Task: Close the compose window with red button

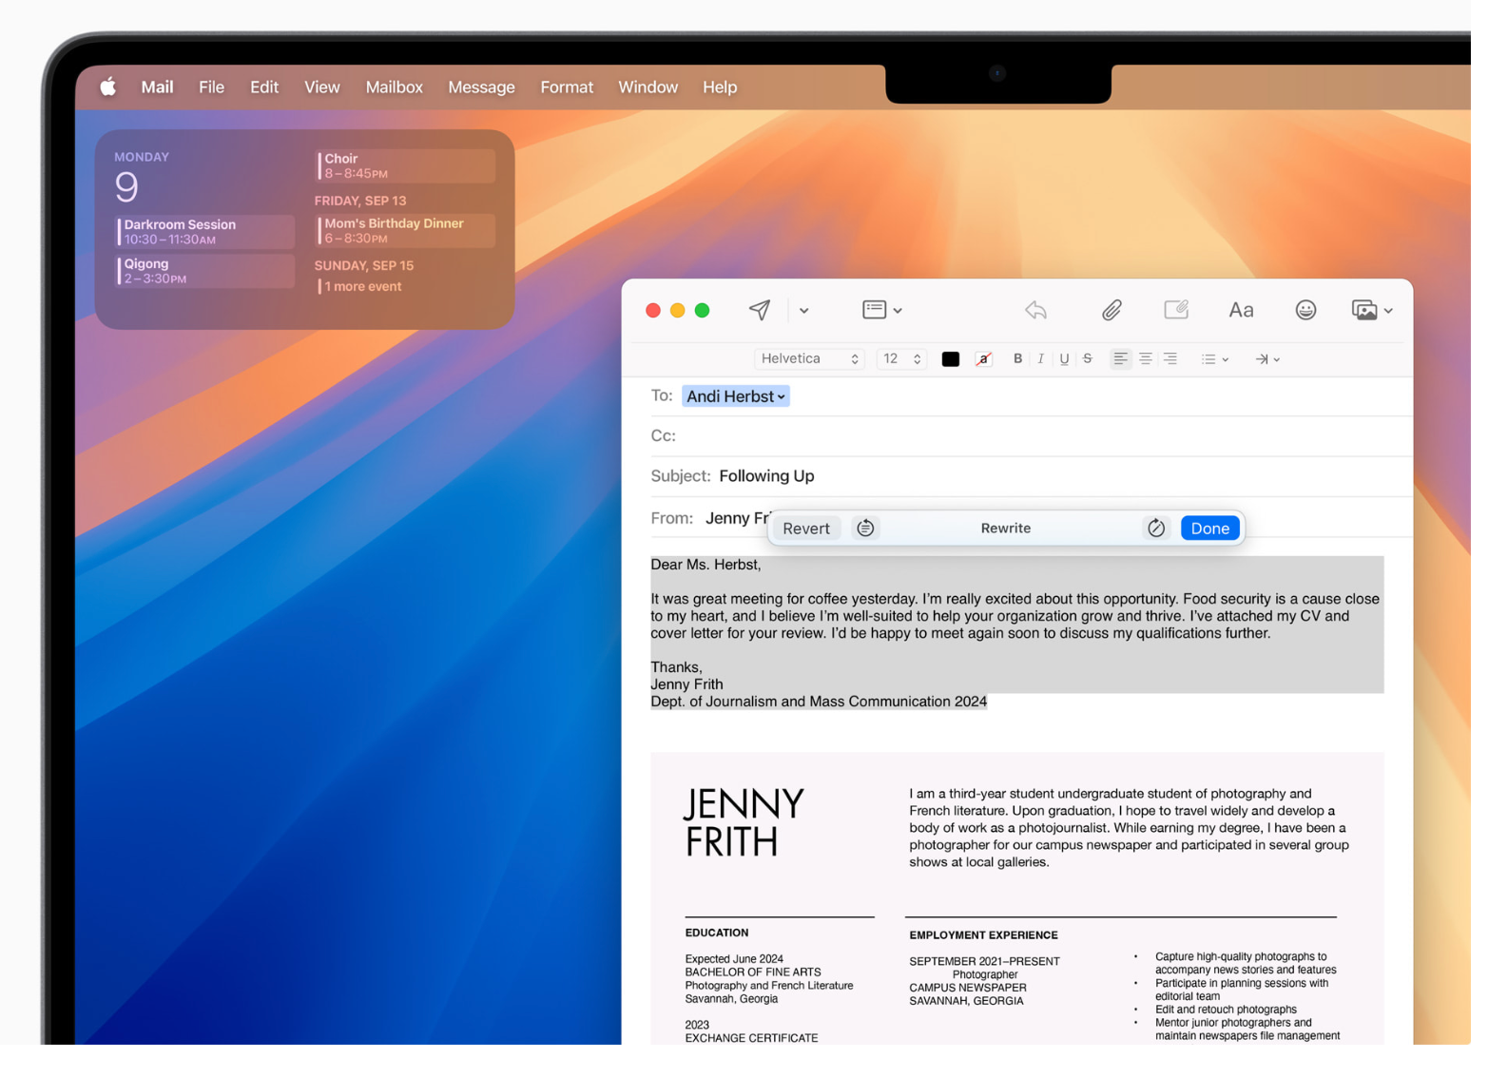Action: [x=653, y=311]
